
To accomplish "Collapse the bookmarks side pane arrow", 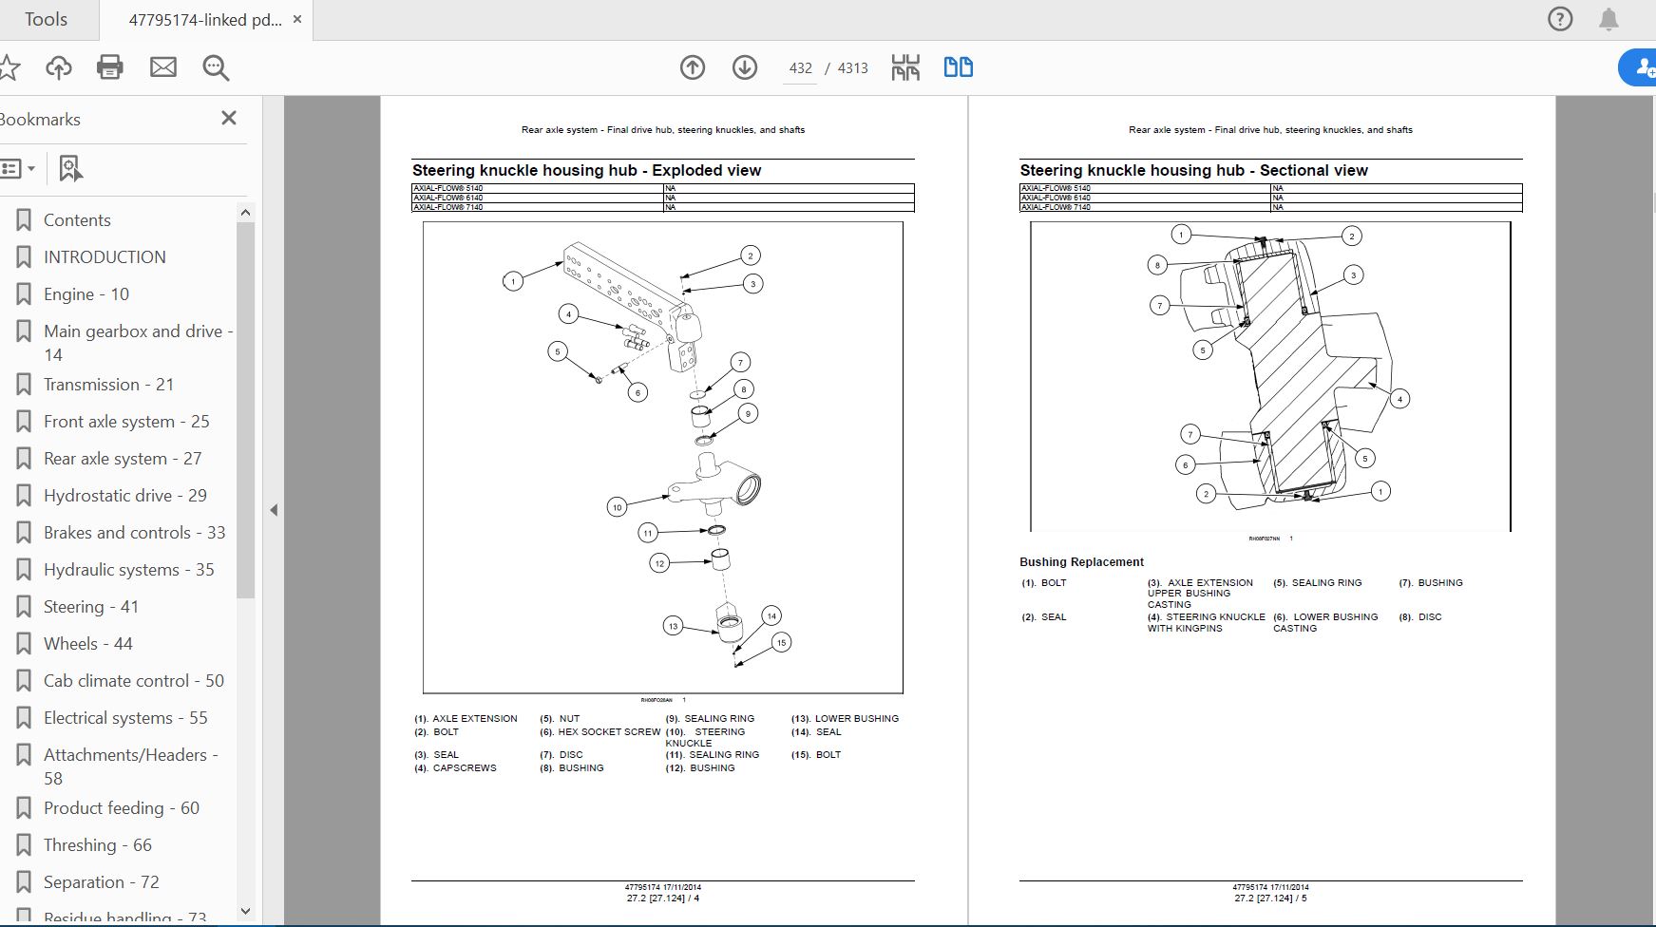I will 274,510.
